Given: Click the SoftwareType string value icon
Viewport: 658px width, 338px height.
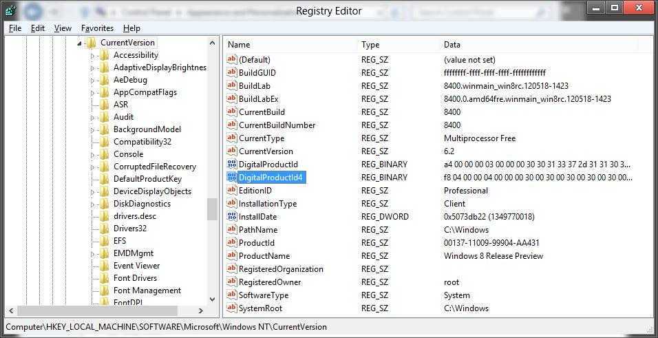Looking at the screenshot, I should pyautogui.click(x=232, y=295).
